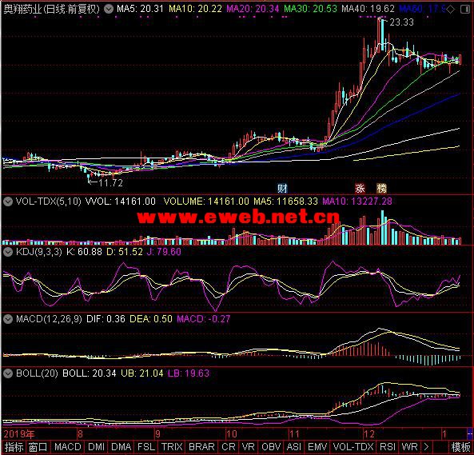The image size is (474, 455).
Task: Switch to the TRIX indicator tab
Action: click(x=172, y=447)
